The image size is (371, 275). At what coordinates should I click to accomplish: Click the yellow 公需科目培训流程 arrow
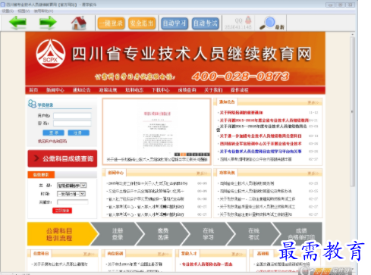[x=62, y=234]
